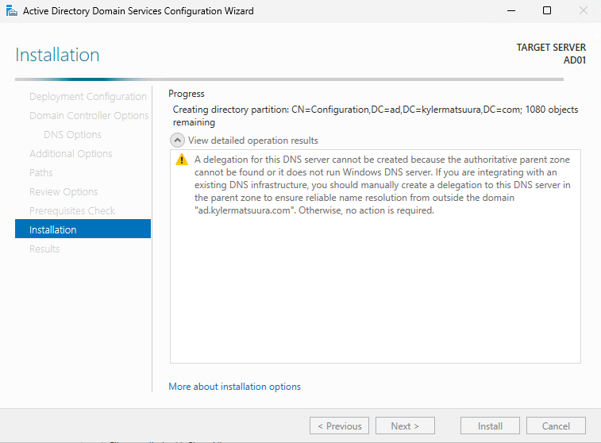This screenshot has width=601, height=443.
Task: Maximize the wizard window
Action: point(547,11)
